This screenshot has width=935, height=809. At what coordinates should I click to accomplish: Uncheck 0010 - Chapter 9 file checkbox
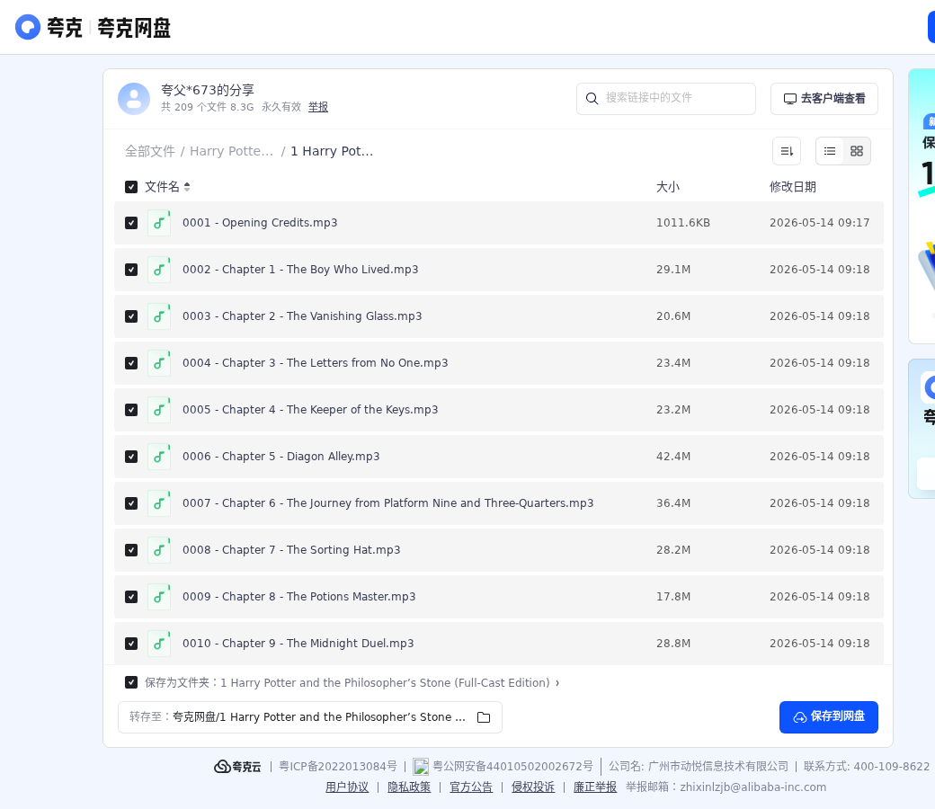coord(131,644)
